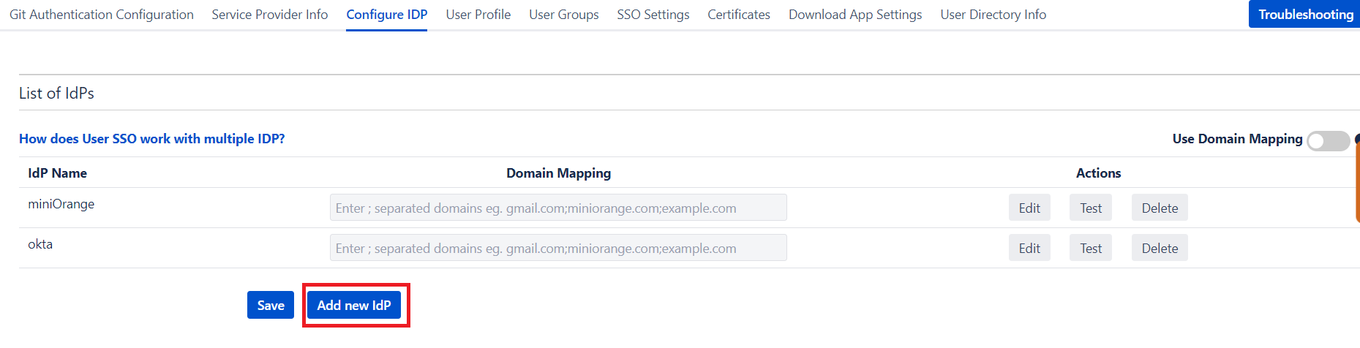
Task: Edit the miniOrange IdP
Action: (x=1029, y=208)
